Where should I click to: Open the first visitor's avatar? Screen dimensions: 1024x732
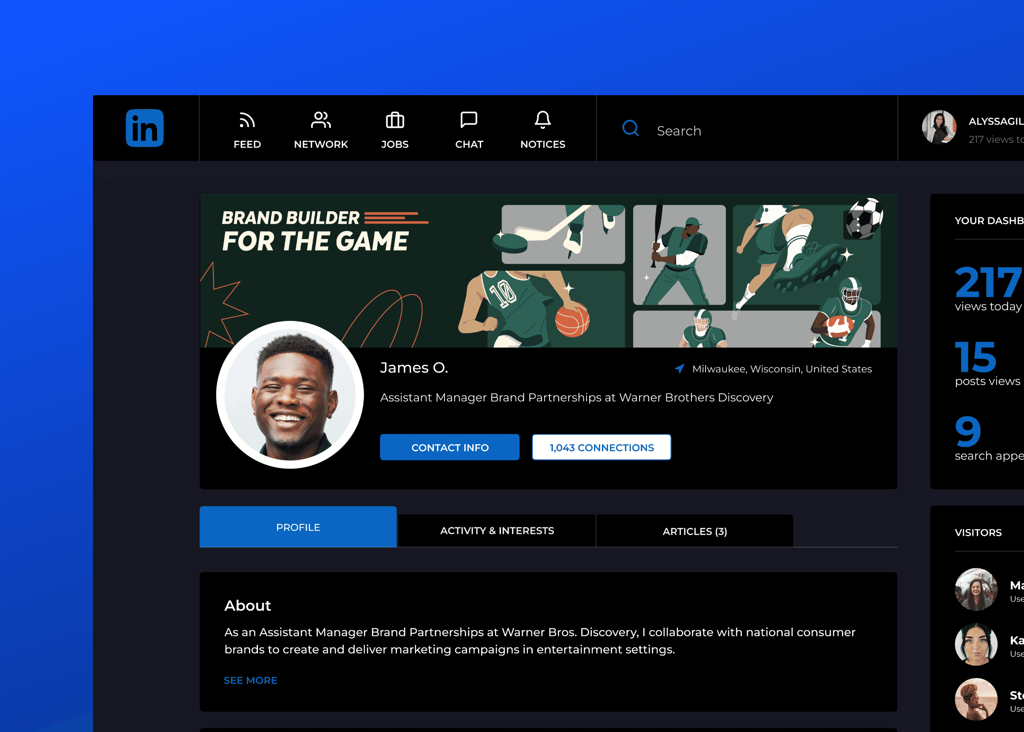coord(976,589)
